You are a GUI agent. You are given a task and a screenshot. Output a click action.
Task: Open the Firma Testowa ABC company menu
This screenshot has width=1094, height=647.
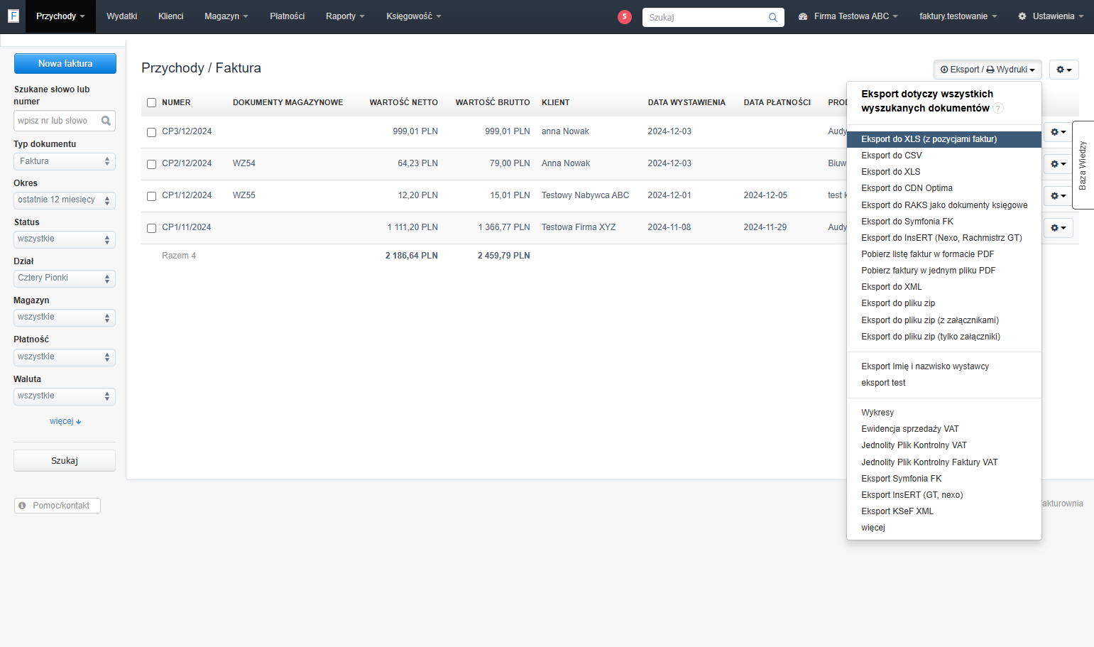point(848,16)
